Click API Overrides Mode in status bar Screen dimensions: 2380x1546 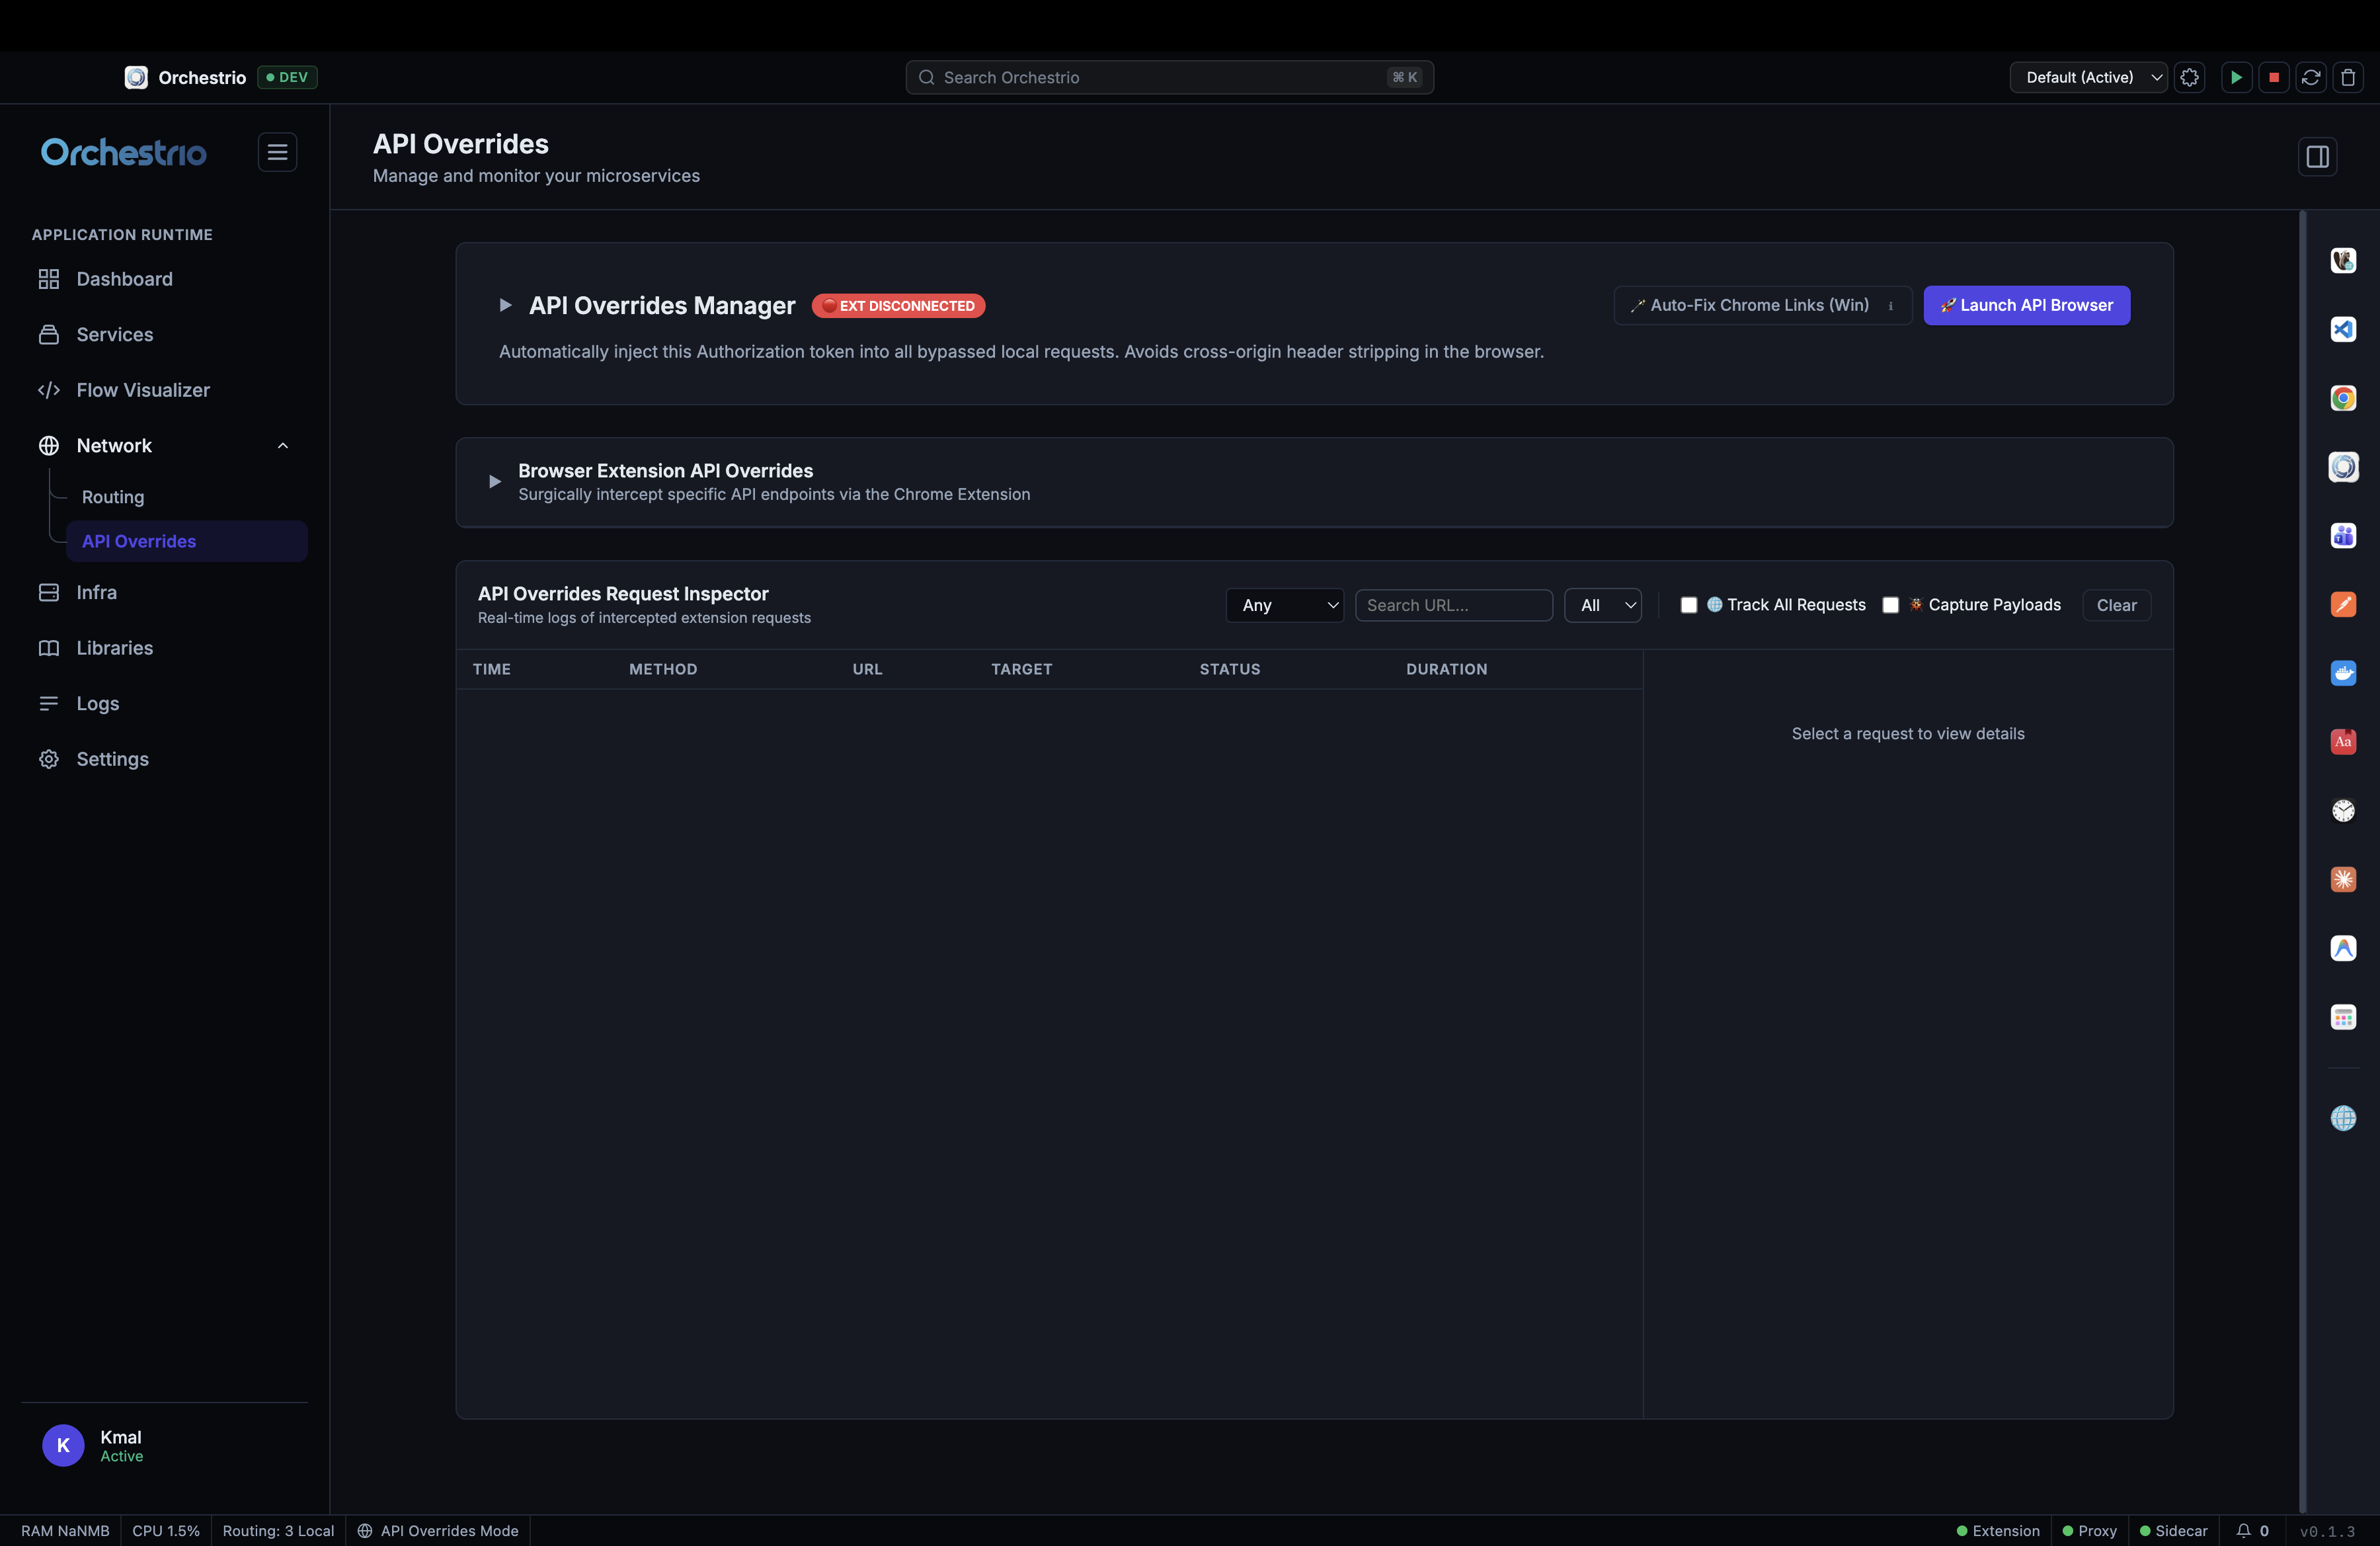pos(438,1531)
